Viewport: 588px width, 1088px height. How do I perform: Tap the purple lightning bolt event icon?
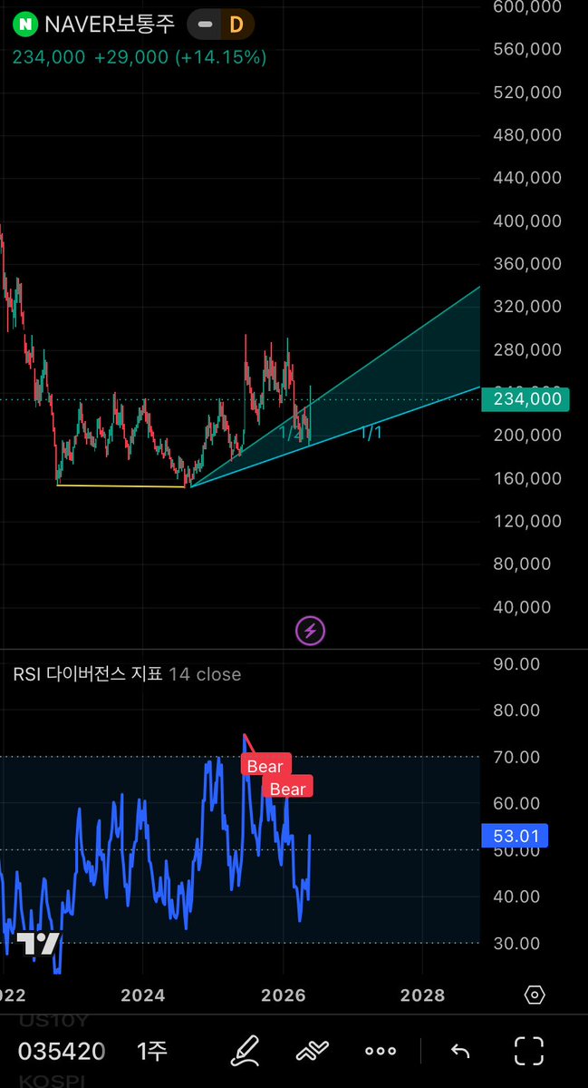(x=310, y=631)
